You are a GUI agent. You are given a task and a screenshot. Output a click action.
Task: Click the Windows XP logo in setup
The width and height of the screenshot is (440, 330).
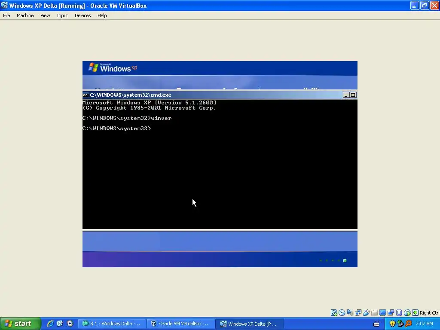113,67
